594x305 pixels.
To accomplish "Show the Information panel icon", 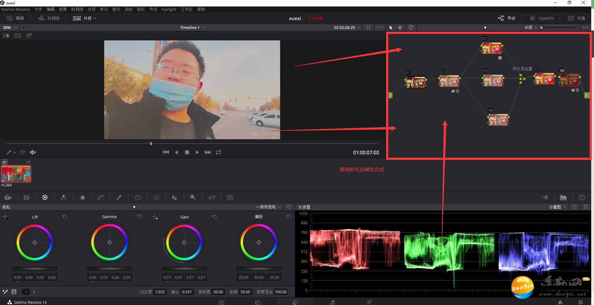I will (x=582, y=197).
